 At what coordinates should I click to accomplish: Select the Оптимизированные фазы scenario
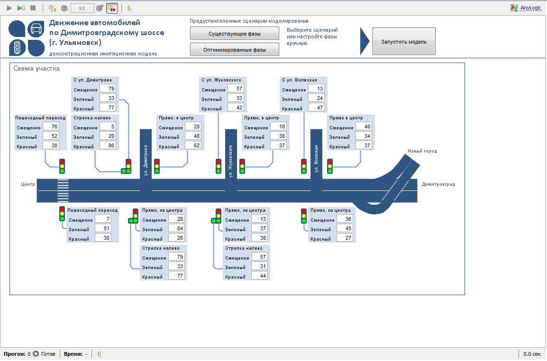(235, 50)
